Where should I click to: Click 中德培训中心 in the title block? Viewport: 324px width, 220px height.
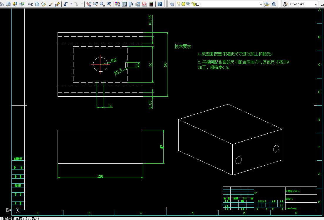coord(293,191)
